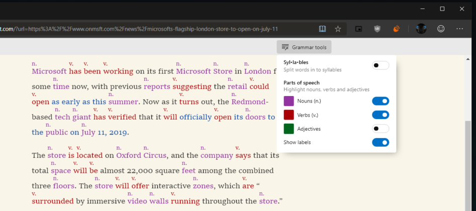Pick the red Verbs color swatch
The image size is (476, 211).
(x=289, y=115)
